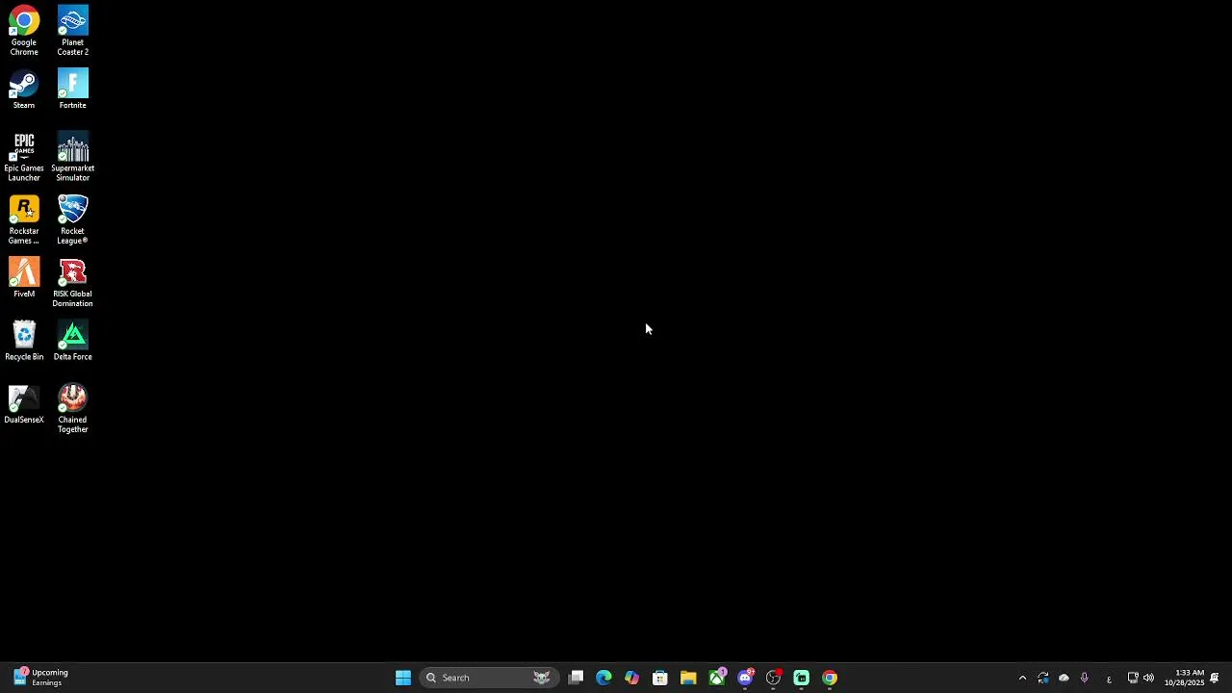Open the OneDrive cloud tray icon

click(1064, 678)
